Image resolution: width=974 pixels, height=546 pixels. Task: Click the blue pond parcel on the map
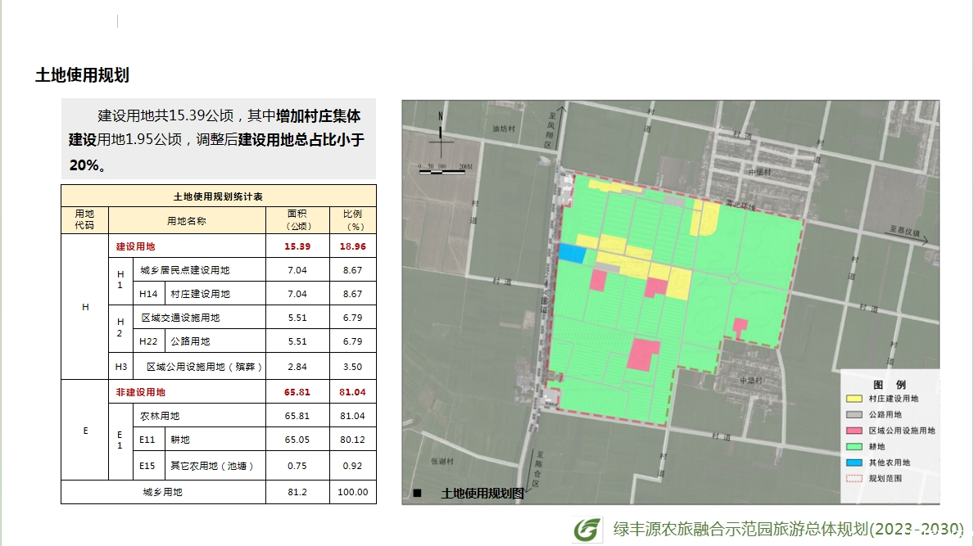(x=572, y=254)
